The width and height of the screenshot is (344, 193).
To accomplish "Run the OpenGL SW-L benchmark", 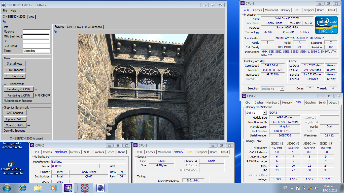I will coord(15,119).
